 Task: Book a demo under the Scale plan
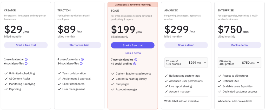point(132,53)
